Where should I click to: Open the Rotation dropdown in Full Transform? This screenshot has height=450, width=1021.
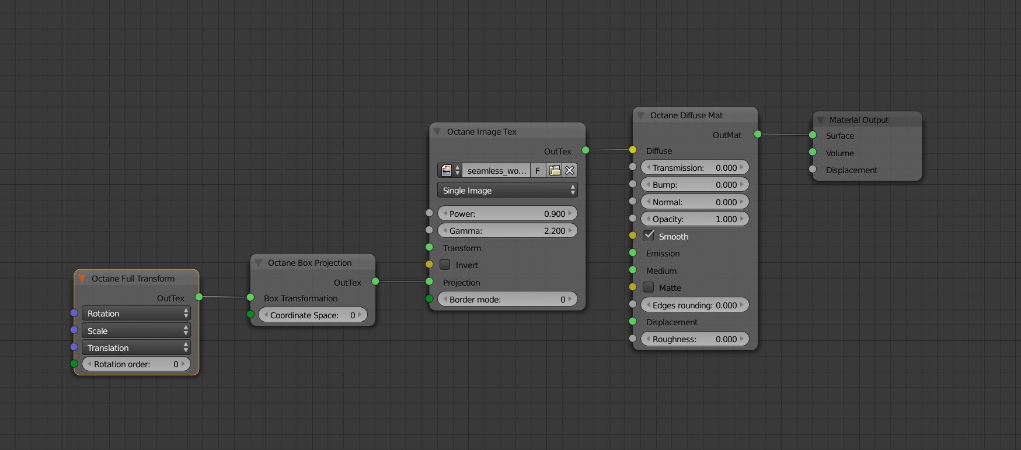click(136, 313)
